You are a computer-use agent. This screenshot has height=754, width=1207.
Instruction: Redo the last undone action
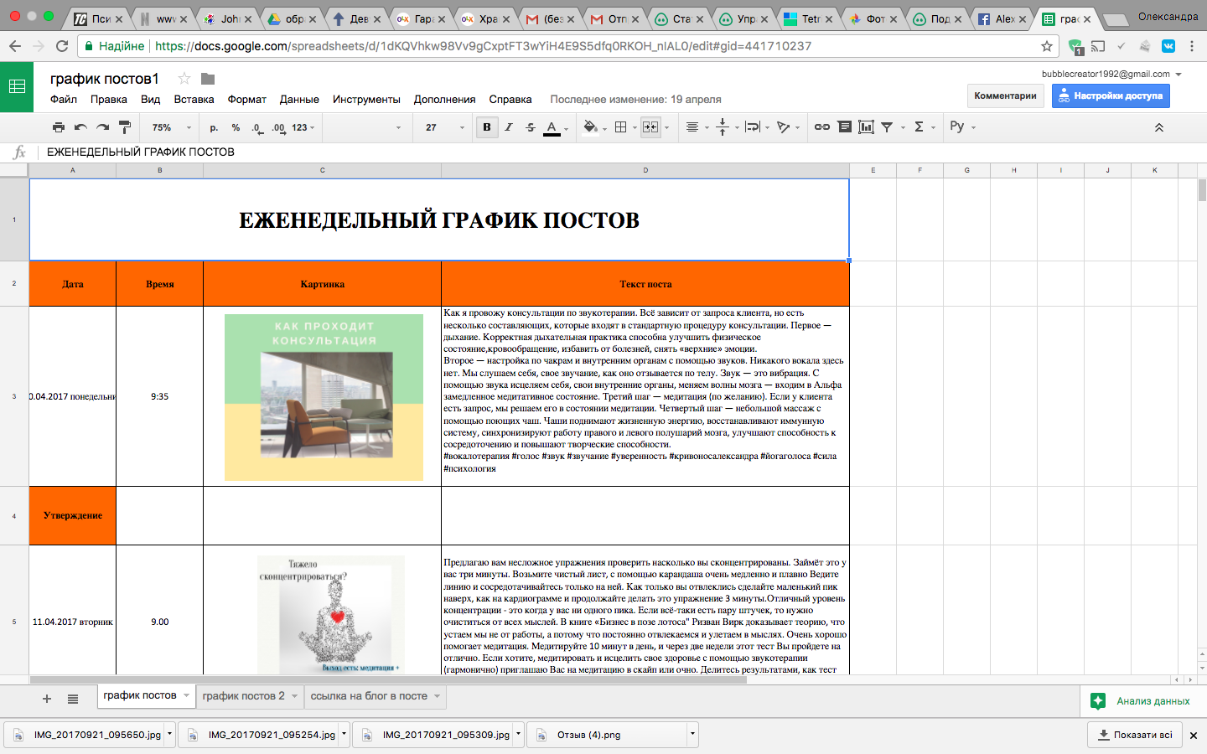(102, 127)
